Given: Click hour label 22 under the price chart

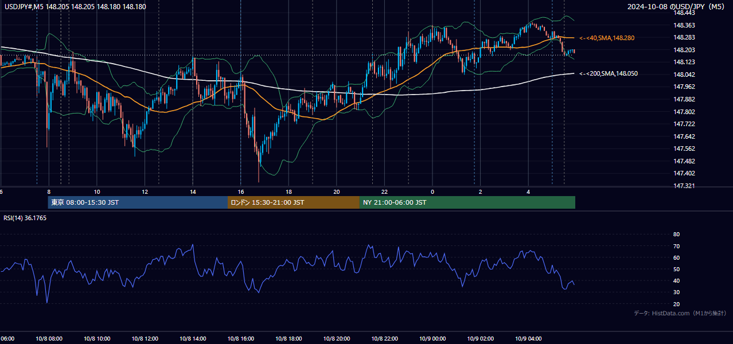Looking at the screenshot, I should (x=384, y=192).
